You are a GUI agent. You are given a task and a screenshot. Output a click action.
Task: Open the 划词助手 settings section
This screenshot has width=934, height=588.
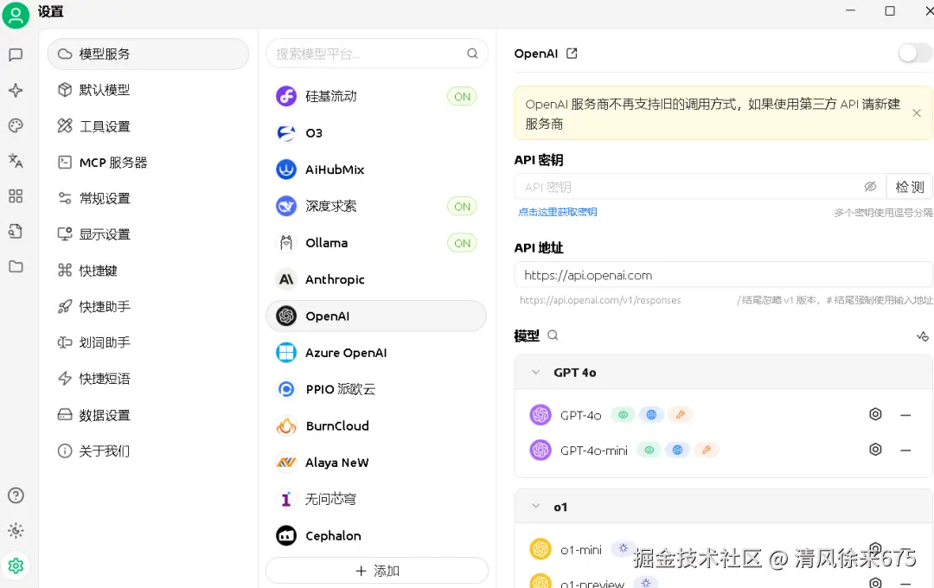[148, 342]
